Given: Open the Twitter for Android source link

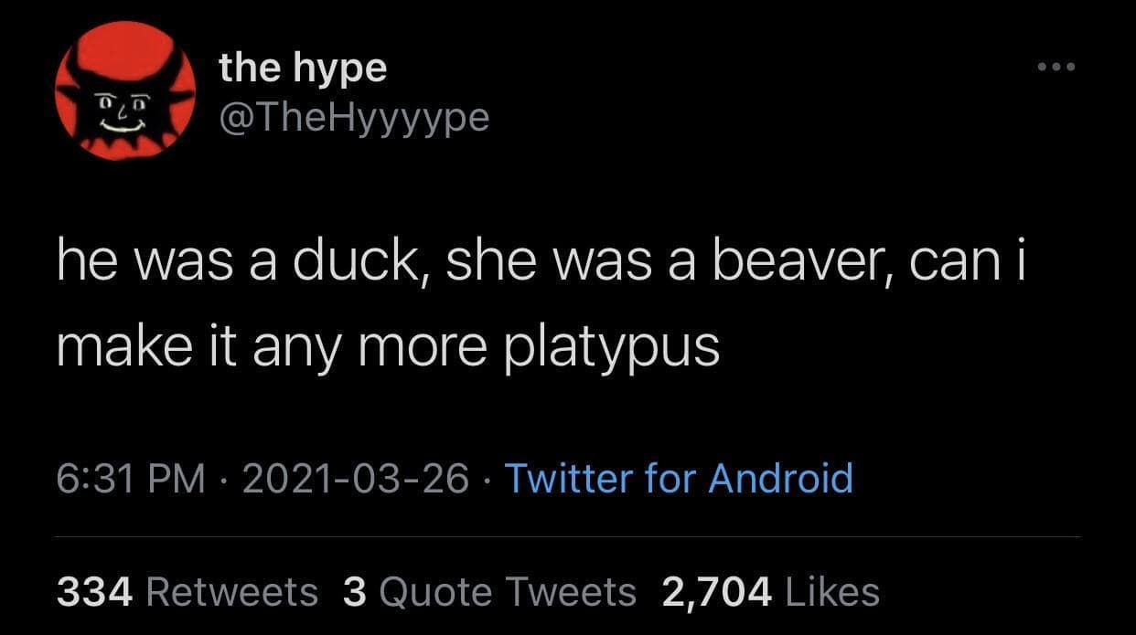Looking at the screenshot, I should 678,478.
